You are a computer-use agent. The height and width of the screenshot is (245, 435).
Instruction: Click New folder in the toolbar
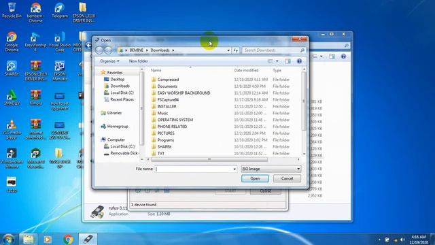click(x=138, y=61)
